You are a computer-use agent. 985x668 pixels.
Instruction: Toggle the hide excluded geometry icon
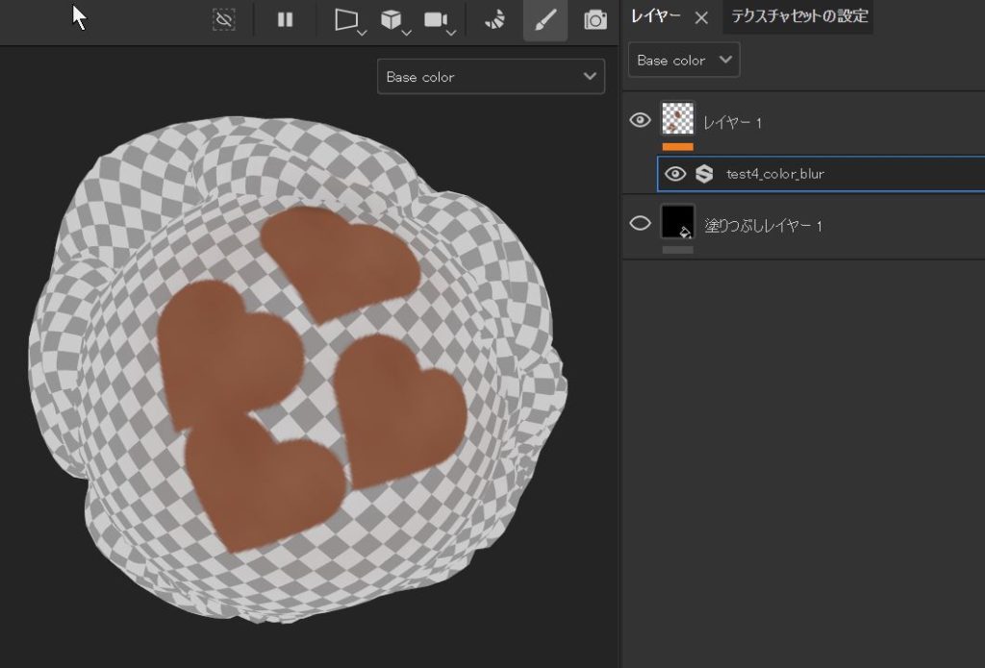click(x=223, y=19)
